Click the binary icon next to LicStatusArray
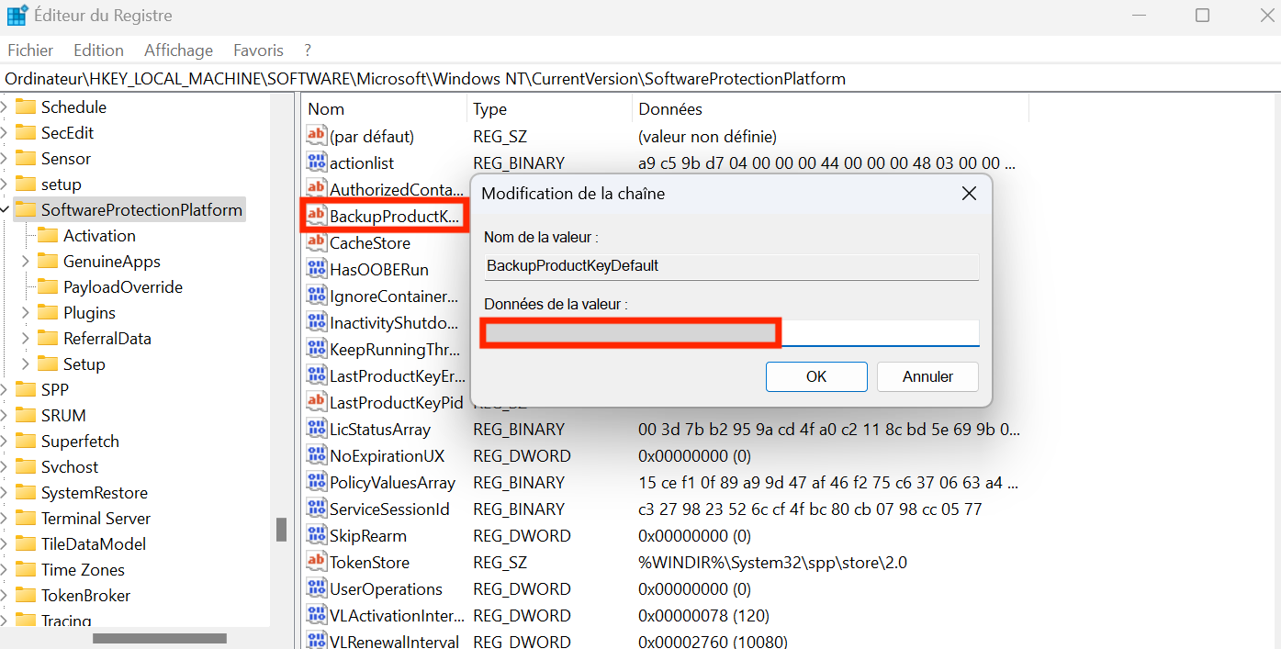Screen dimensions: 1281x649 pyautogui.click(x=316, y=429)
